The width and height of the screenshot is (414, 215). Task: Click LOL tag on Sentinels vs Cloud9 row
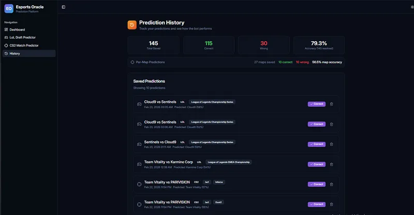183,142
